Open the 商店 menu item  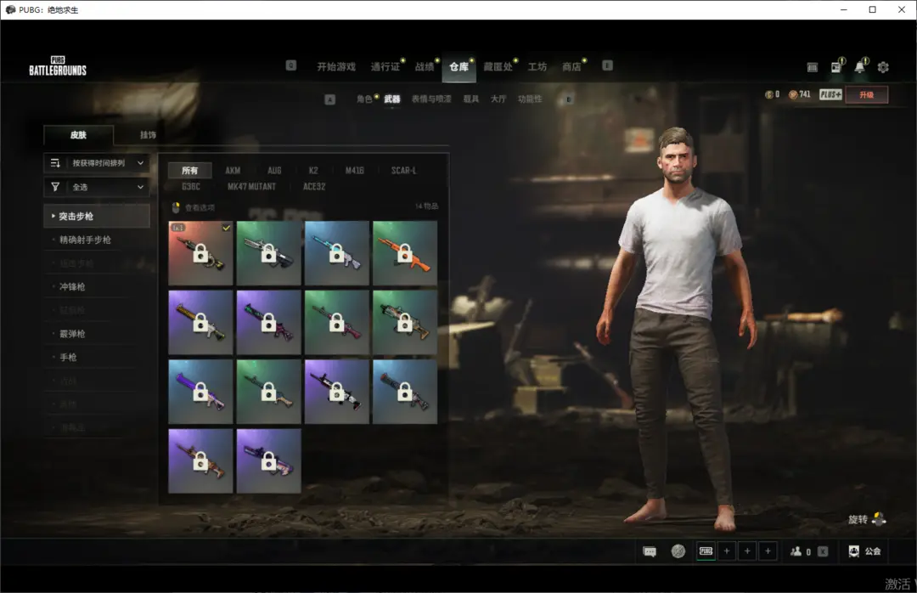tap(571, 67)
